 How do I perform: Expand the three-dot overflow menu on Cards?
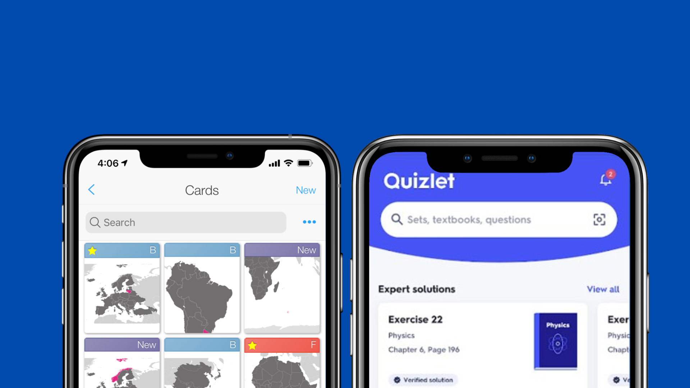pos(309,222)
